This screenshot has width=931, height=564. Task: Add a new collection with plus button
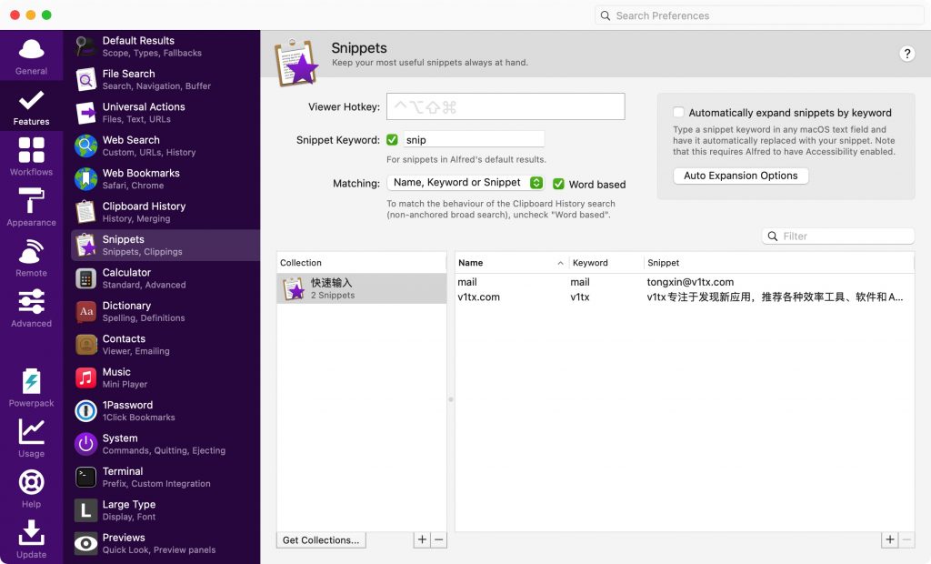[x=422, y=539]
